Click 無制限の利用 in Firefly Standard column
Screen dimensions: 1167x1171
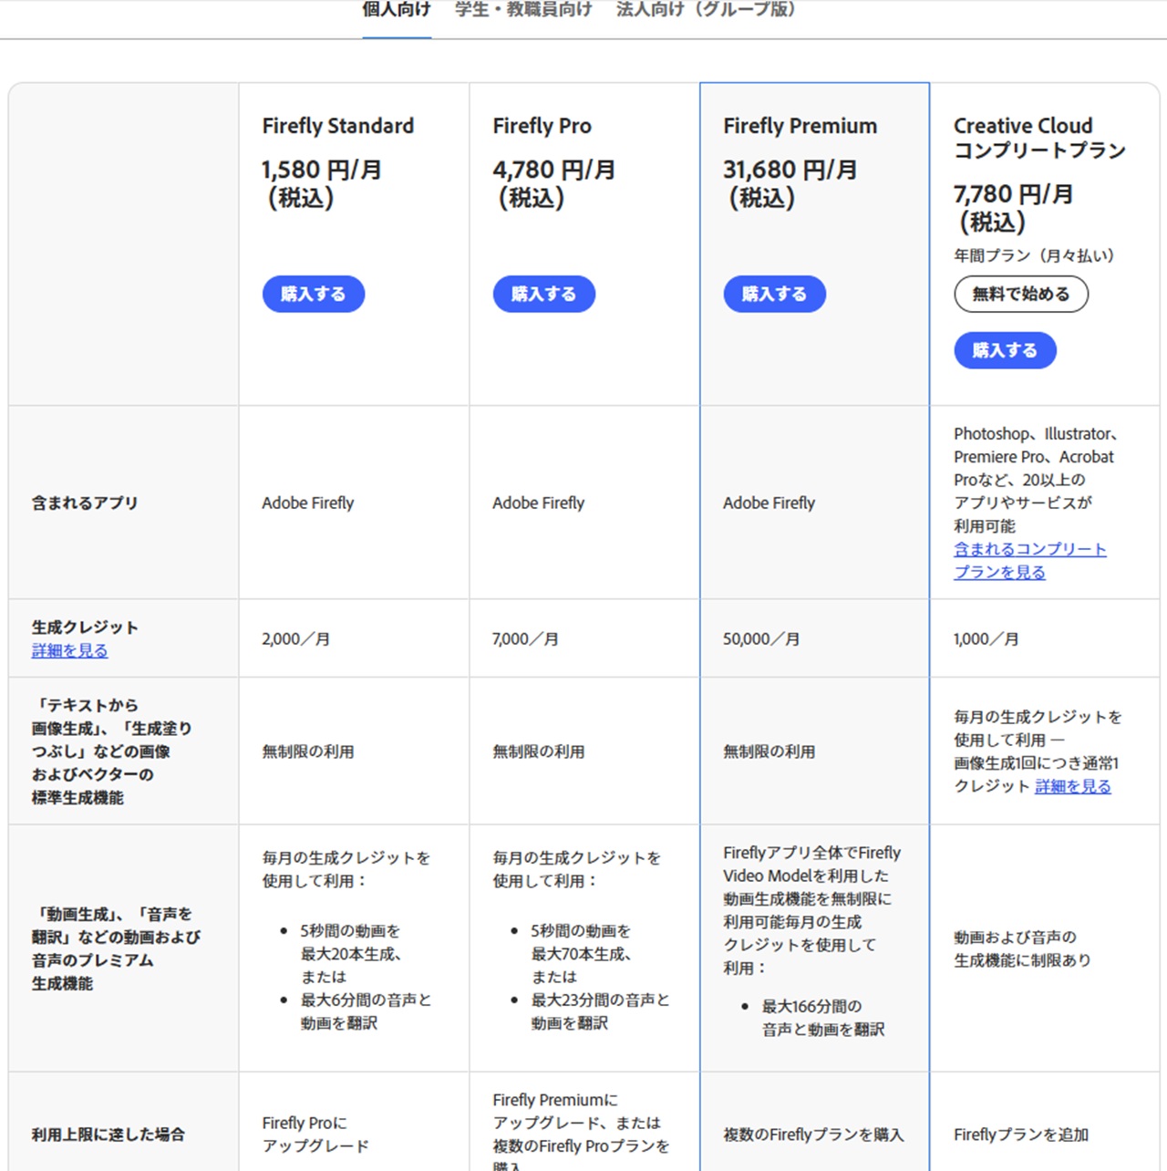pyautogui.click(x=308, y=751)
